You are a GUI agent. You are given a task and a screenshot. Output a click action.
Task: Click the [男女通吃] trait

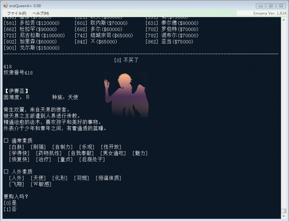(113, 153)
